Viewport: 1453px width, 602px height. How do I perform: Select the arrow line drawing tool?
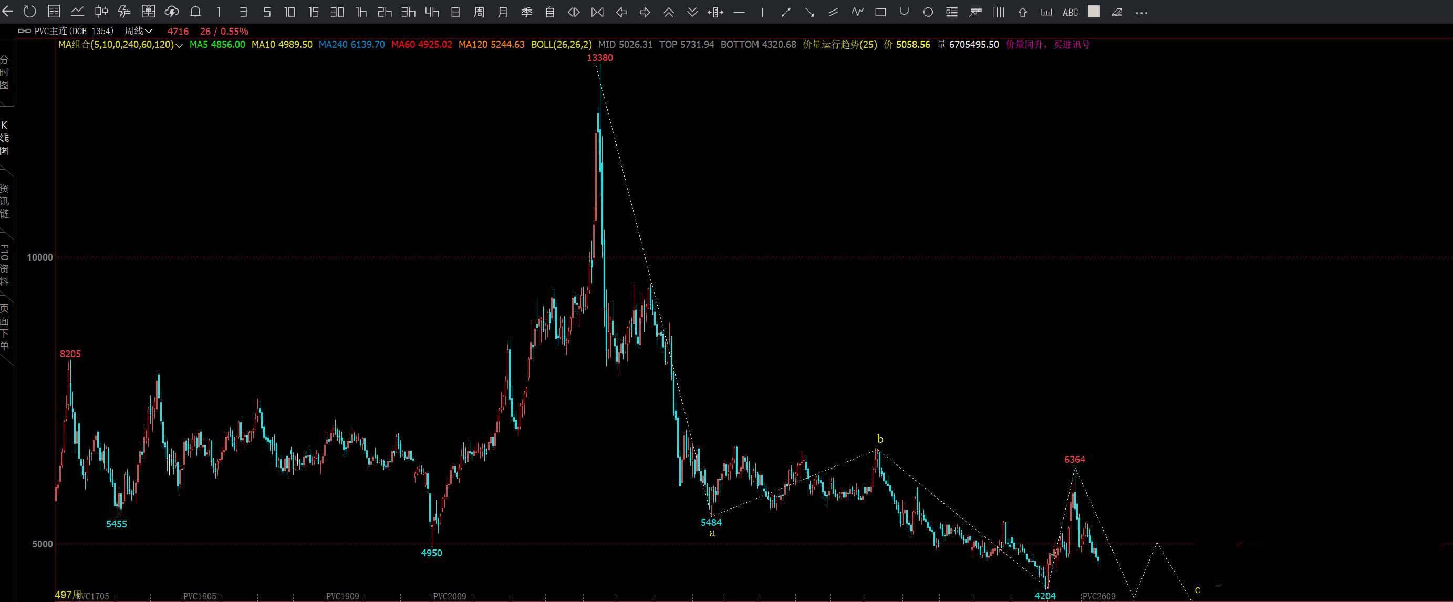[809, 12]
